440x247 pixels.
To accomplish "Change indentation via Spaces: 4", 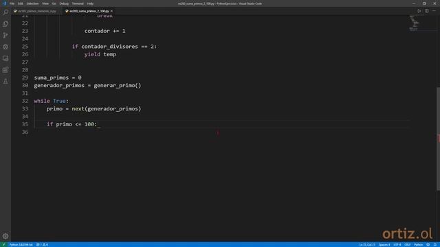I will tap(384, 244).
